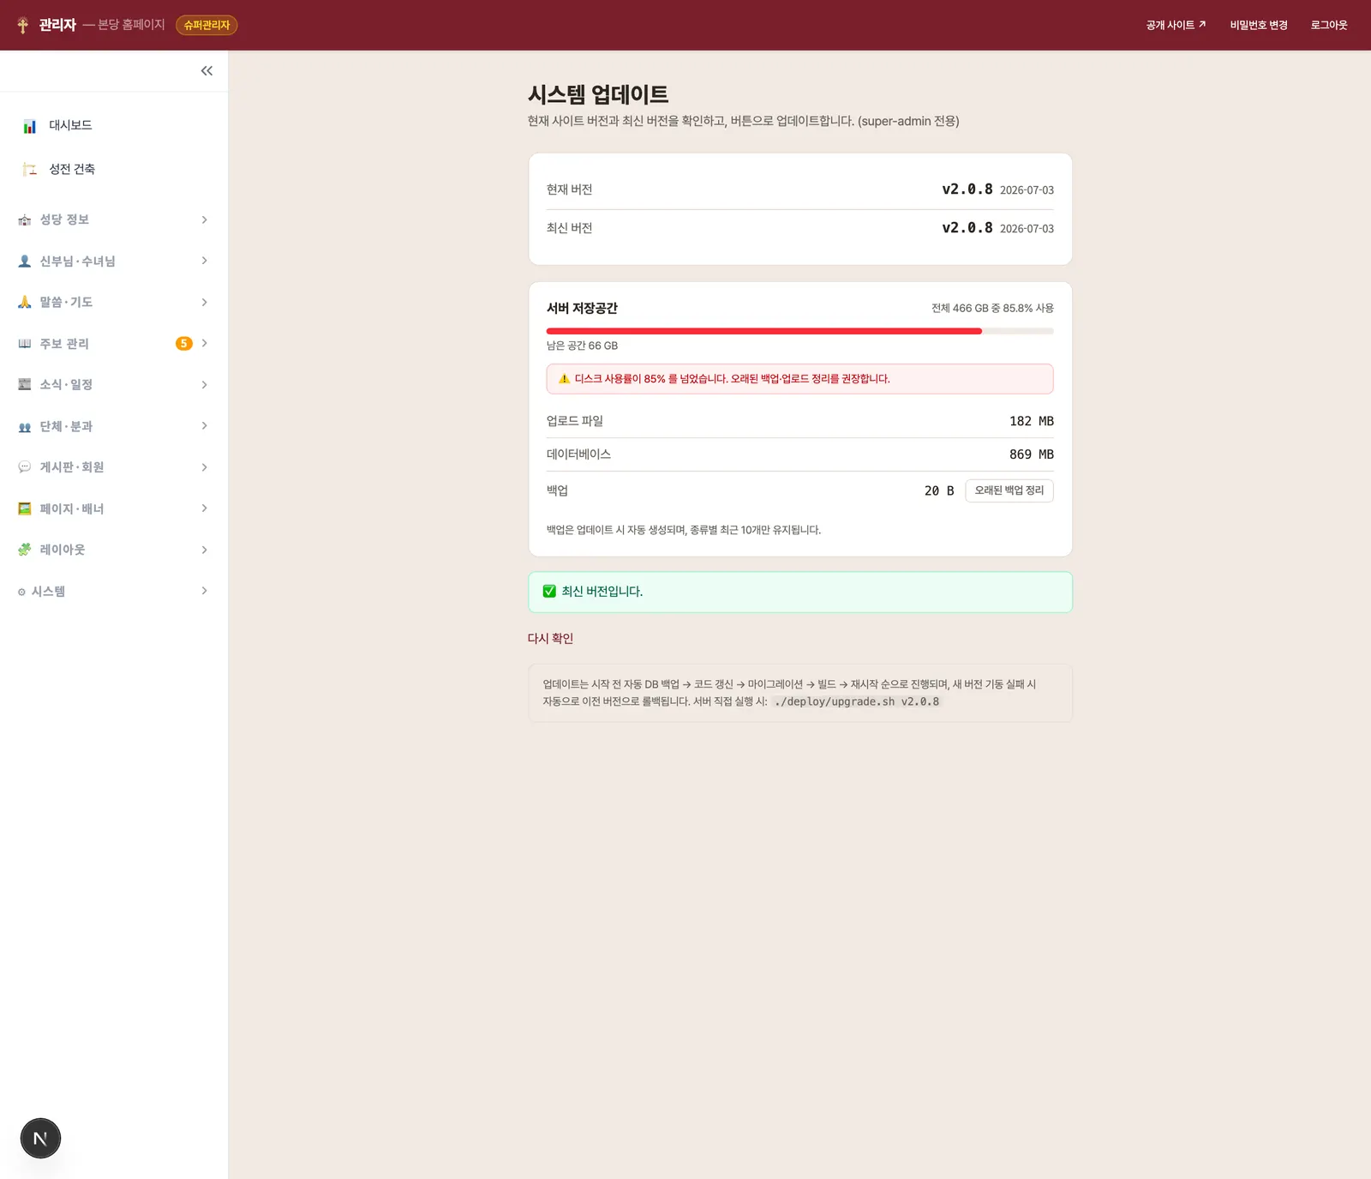Click the 성전 건축 crane icon

[30, 169]
